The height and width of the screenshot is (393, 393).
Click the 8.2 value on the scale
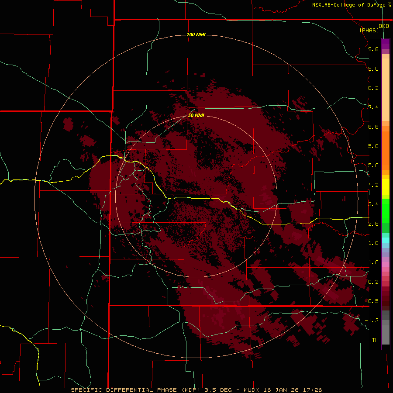pyautogui.click(x=373, y=88)
